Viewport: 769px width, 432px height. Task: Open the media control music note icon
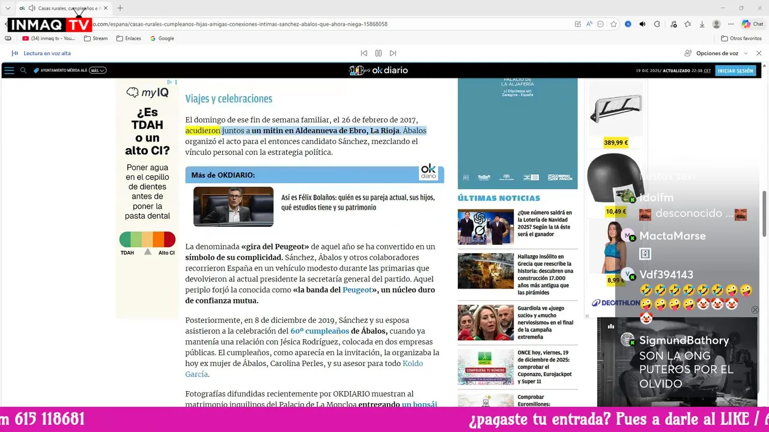coord(673,24)
